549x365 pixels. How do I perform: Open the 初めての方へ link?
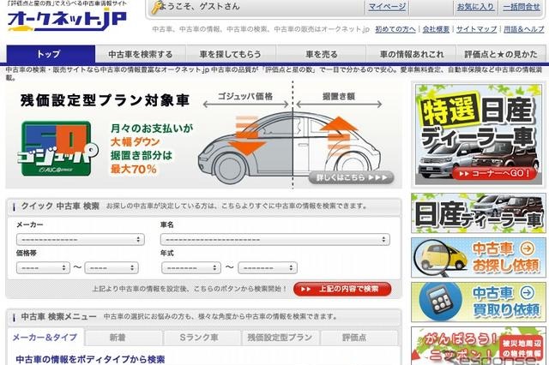point(395,29)
